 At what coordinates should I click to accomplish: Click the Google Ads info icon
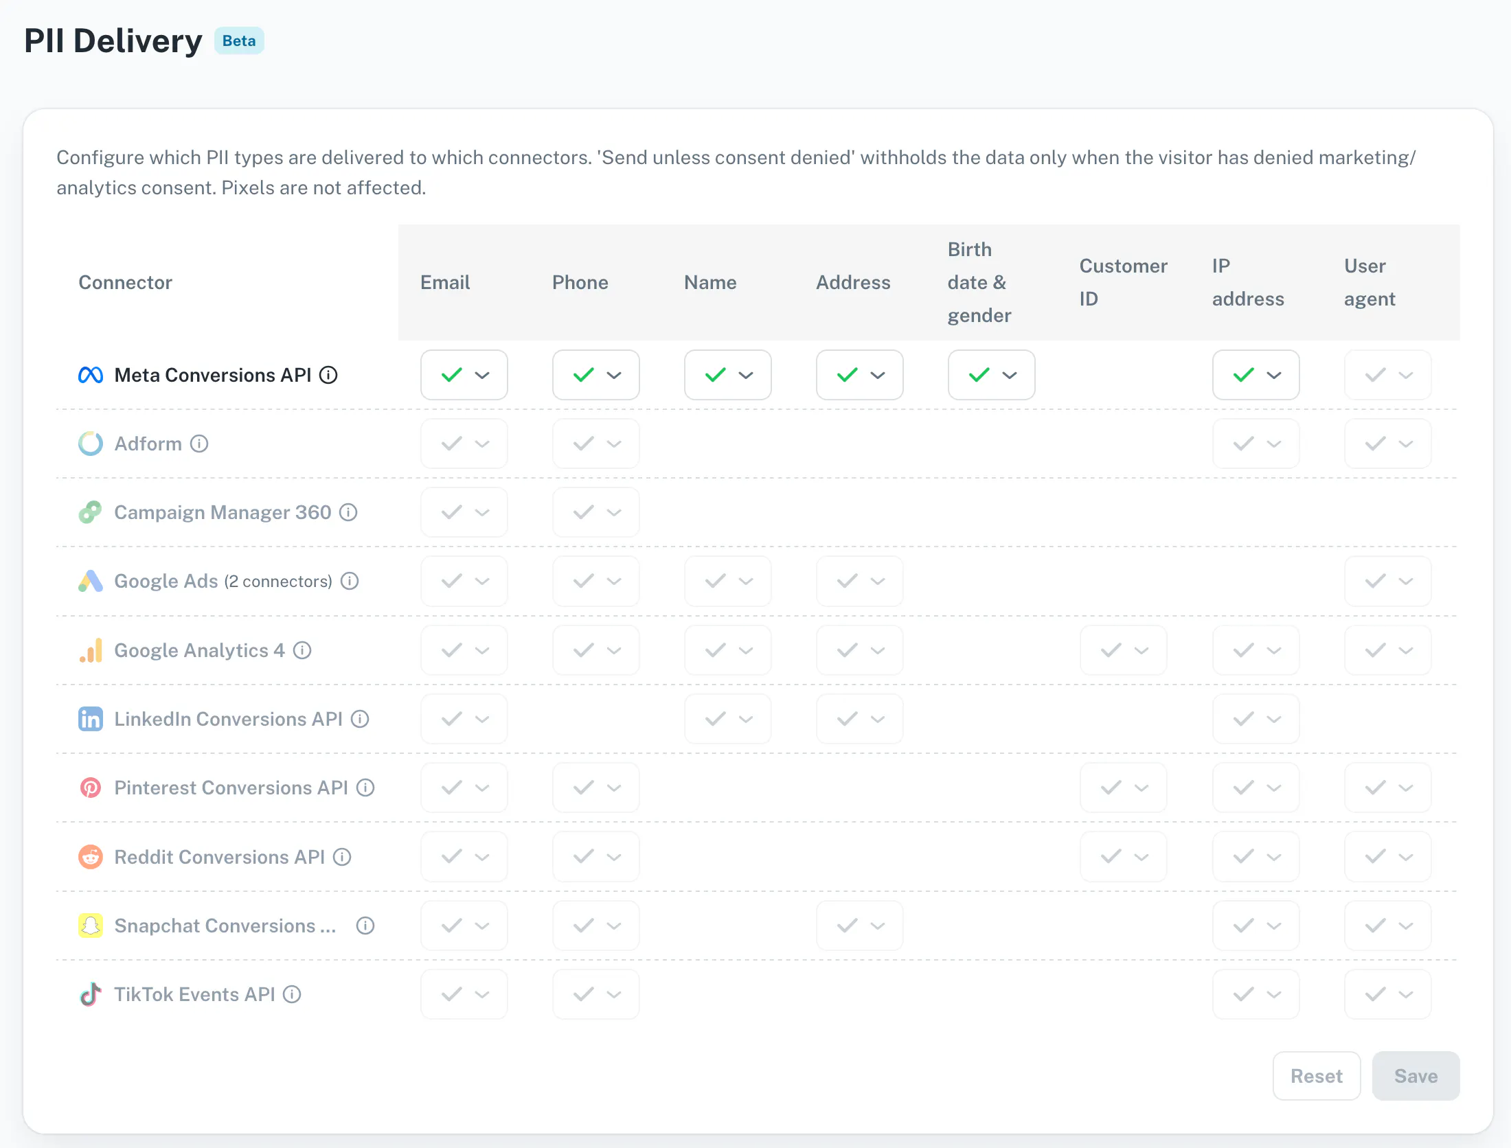(x=350, y=581)
